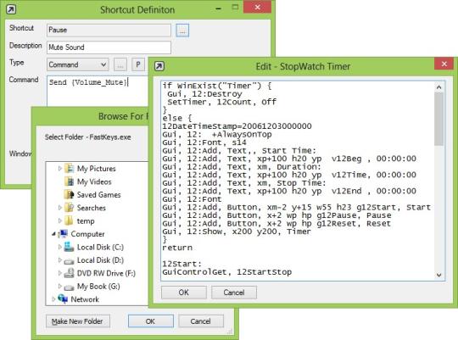Click OK in Browse For Folder dialog
Viewport: 458px width, 340px height.
(x=151, y=321)
